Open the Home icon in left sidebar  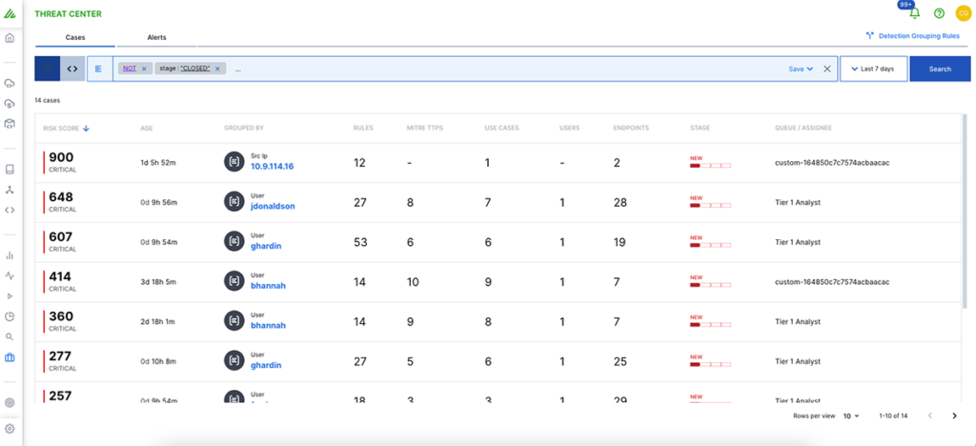tap(10, 38)
